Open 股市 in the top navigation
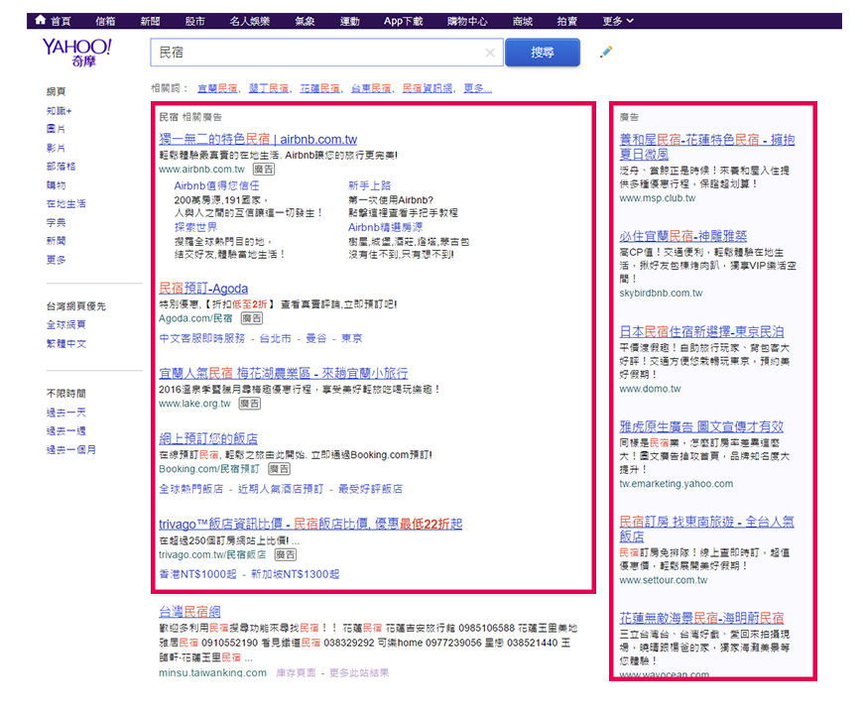Screen dimensions: 863x712 [194, 21]
